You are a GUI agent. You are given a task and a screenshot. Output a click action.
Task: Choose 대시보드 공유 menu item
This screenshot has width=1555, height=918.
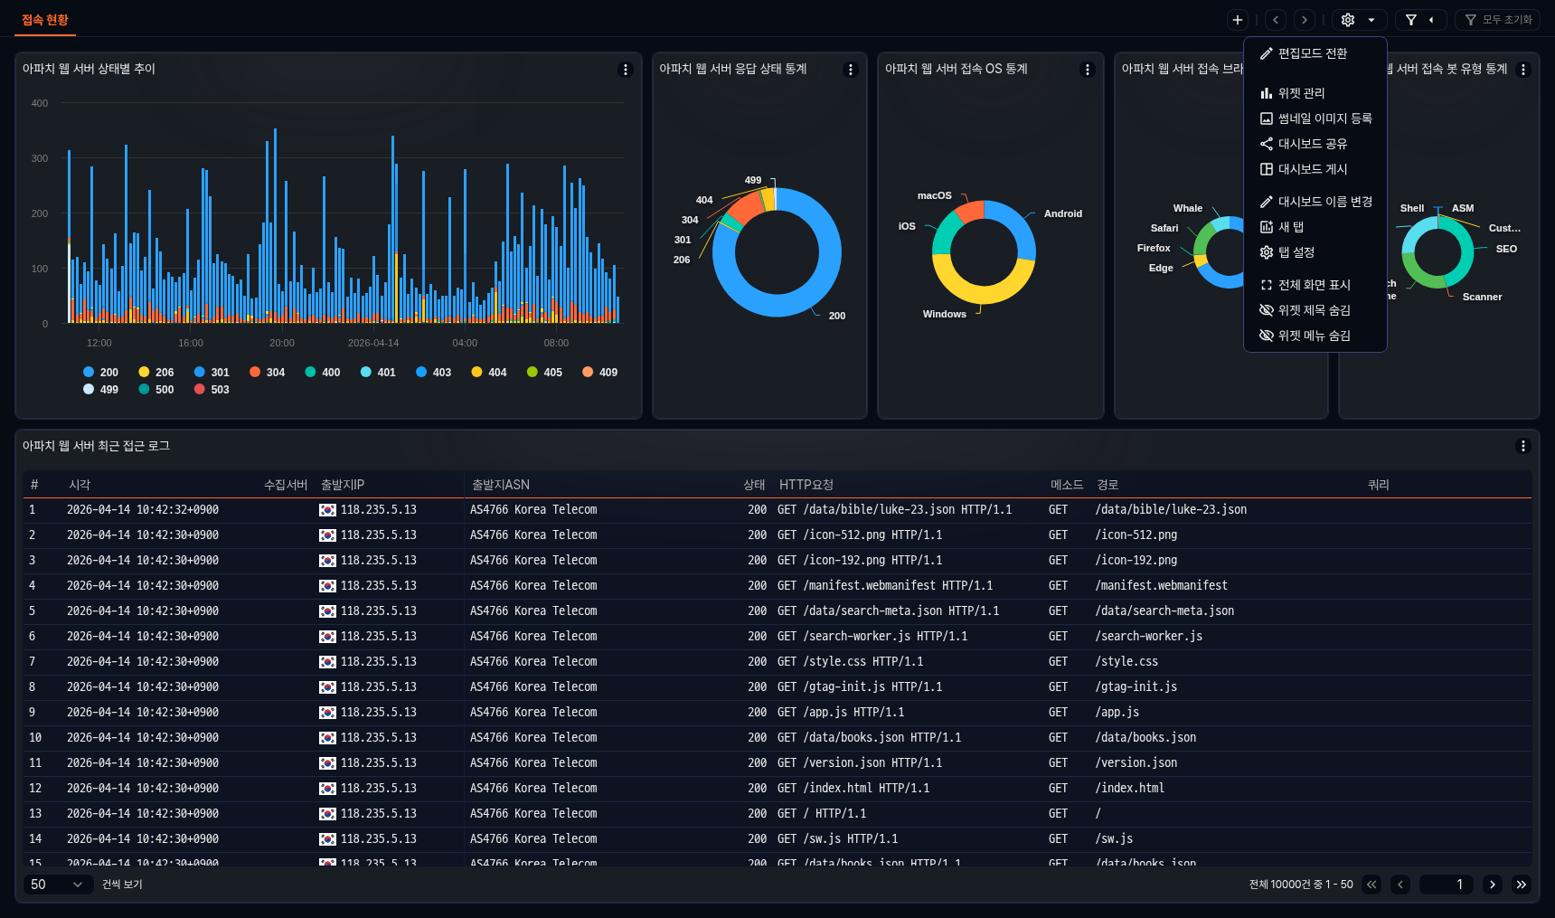coord(1312,144)
